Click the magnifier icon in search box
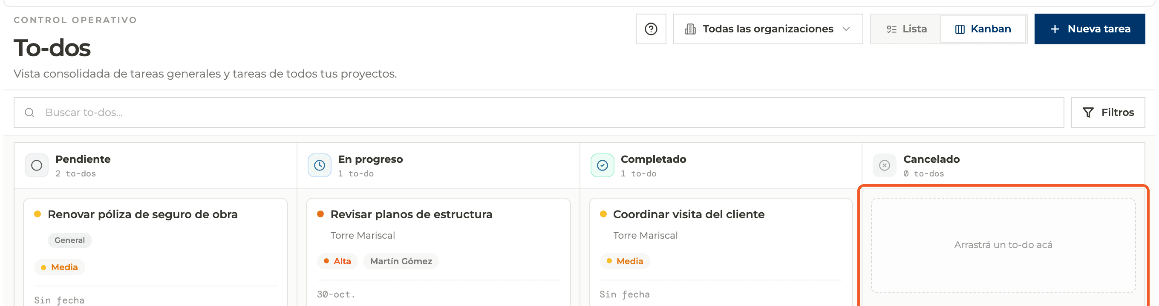Image resolution: width=1159 pixels, height=306 pixels. point(29,113)
